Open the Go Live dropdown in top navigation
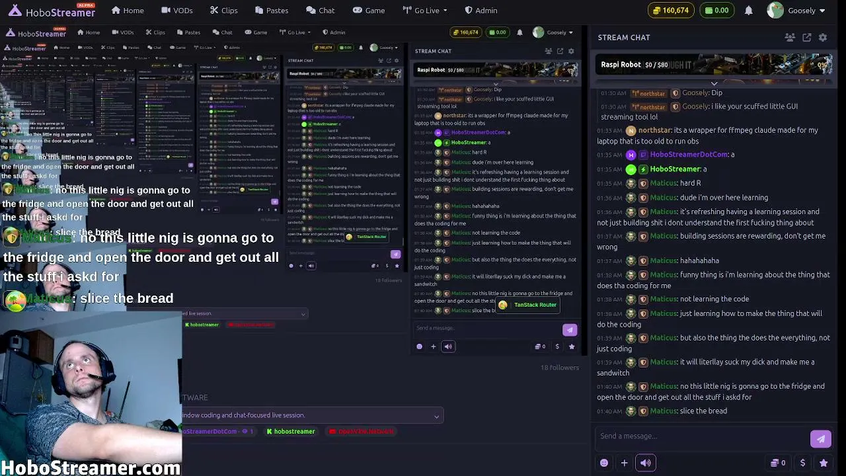 pyautogui.click(x=424, y=11)
